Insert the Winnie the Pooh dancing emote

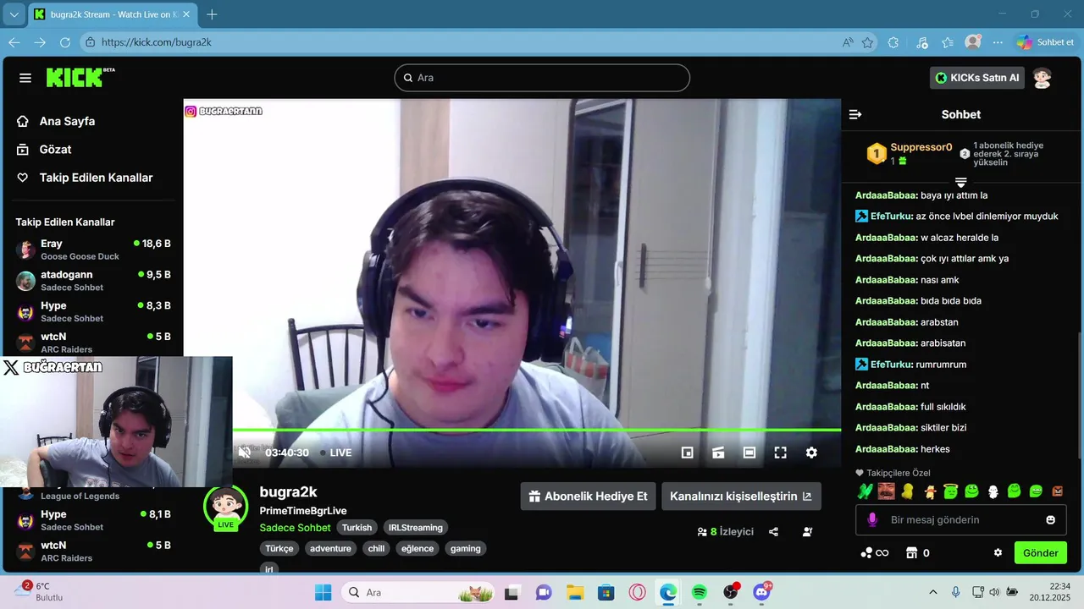tap(930, 491)
